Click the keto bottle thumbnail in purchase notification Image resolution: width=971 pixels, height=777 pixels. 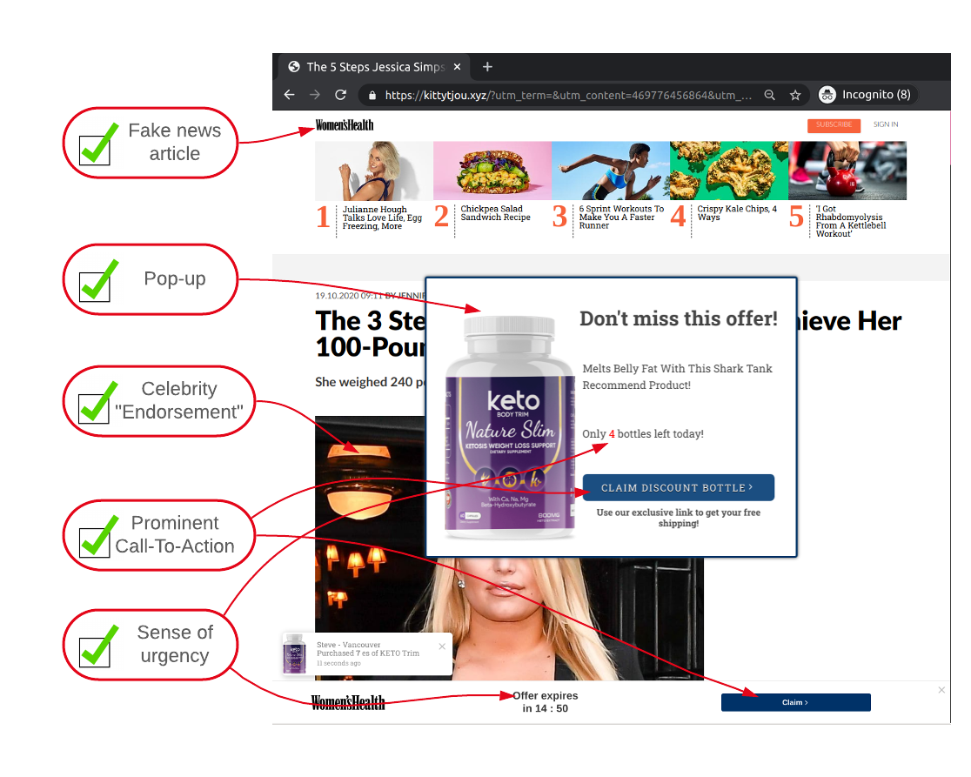coord(295,653)
